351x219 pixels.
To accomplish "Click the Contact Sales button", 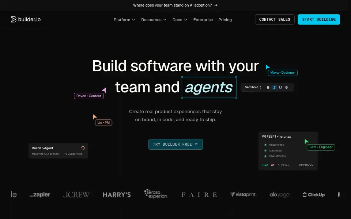I will click(275, 19).
